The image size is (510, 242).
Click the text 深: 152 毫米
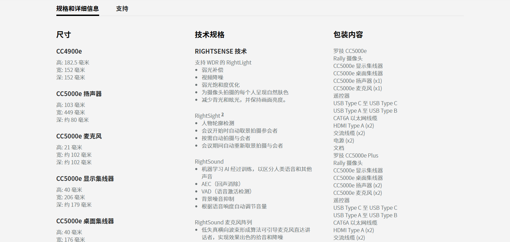[x=71, y=77]
